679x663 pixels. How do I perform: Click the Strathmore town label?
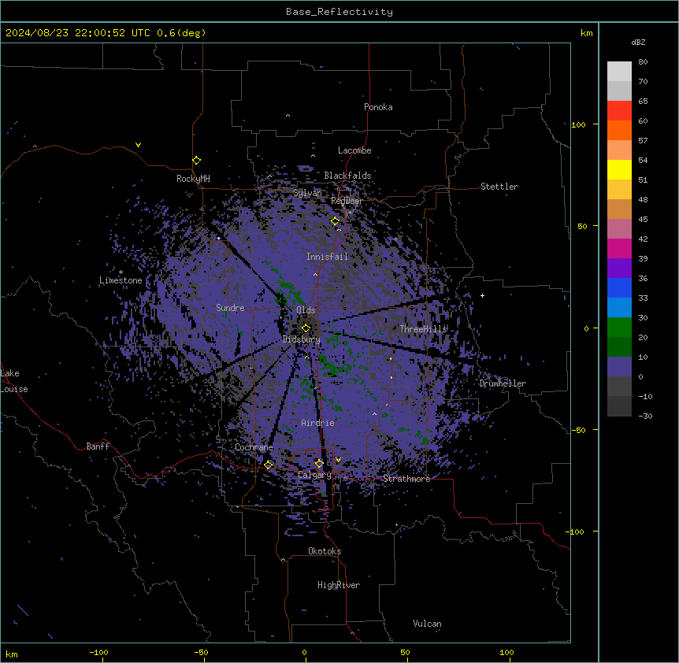(406, 479)
